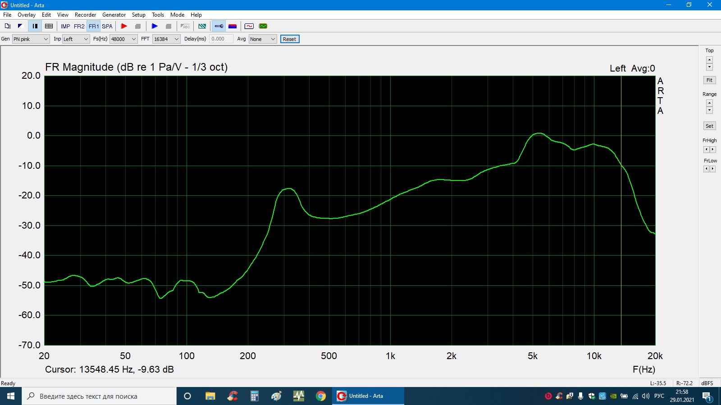Open the Setup menu
721x405 pixels.
[x=139, y=15]
